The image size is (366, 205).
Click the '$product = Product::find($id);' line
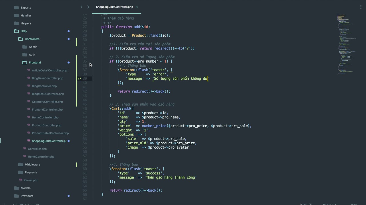coord(140,36)
